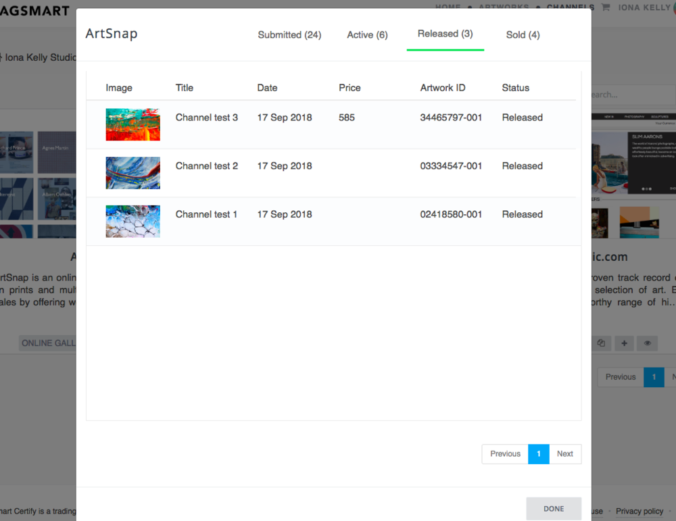The height and width of the screenshot is (521, 676).
Task: Click the DONE button
Action: [554, 509]
